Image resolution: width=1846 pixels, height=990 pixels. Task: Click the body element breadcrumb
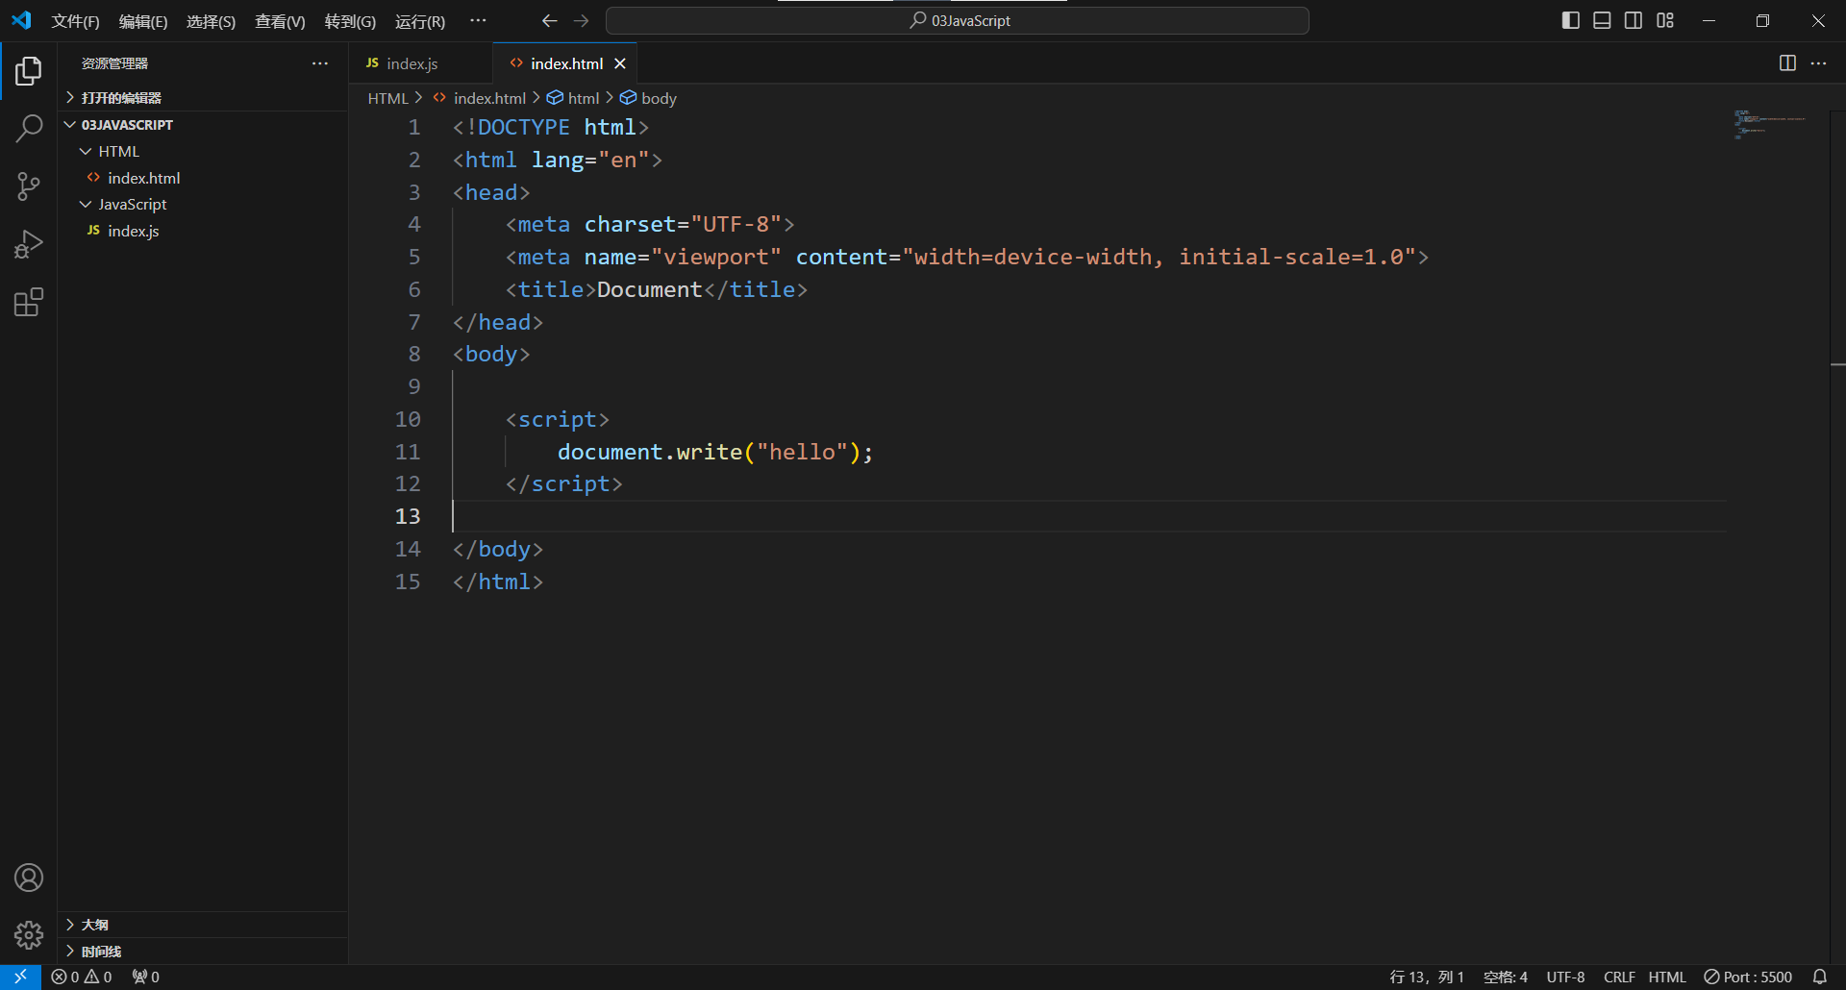648,98
